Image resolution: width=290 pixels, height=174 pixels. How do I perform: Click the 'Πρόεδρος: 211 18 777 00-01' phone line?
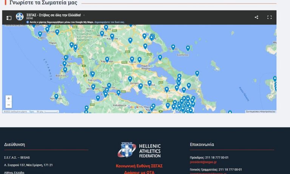(209, 157)
